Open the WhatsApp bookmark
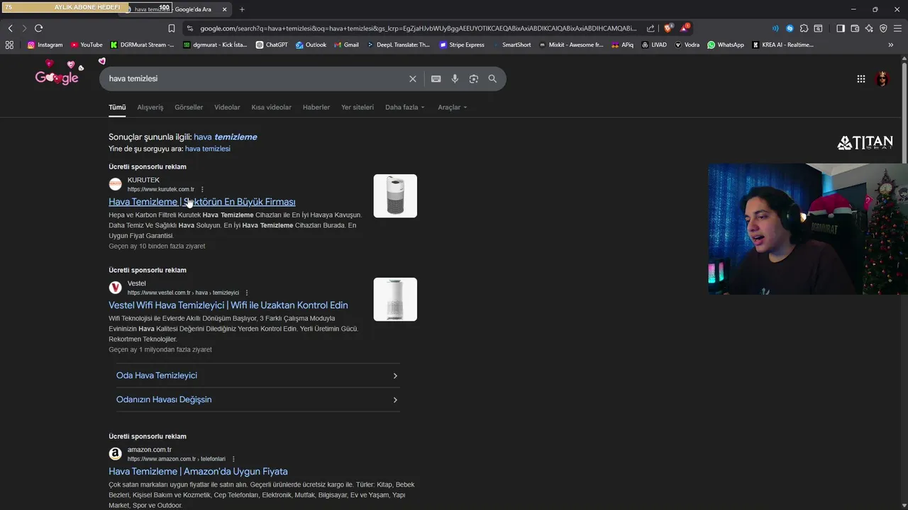Image resolution: width=908 pixels, height=510 pixels. click(x=725, y=45)
